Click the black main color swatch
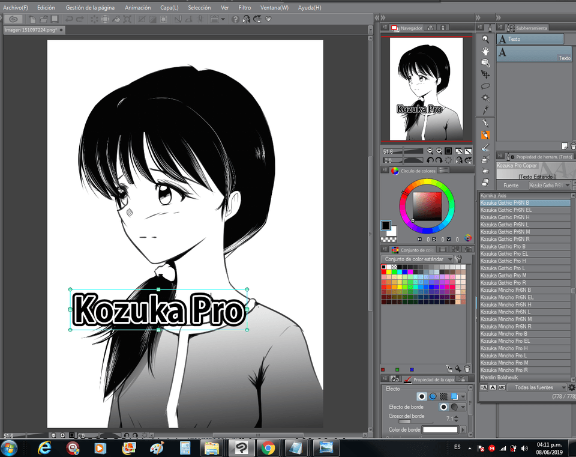This screenshot has width=576, height=457. [x=386, y=225]
